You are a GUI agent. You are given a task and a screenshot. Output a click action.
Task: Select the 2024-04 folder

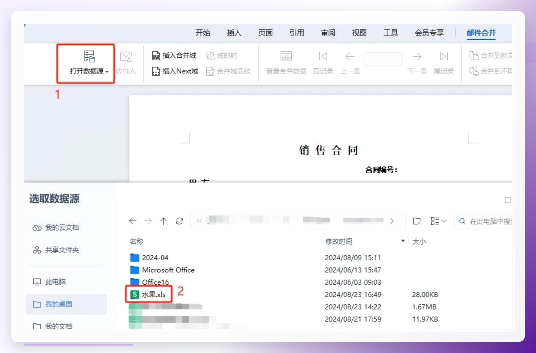(x=149, y=258)
